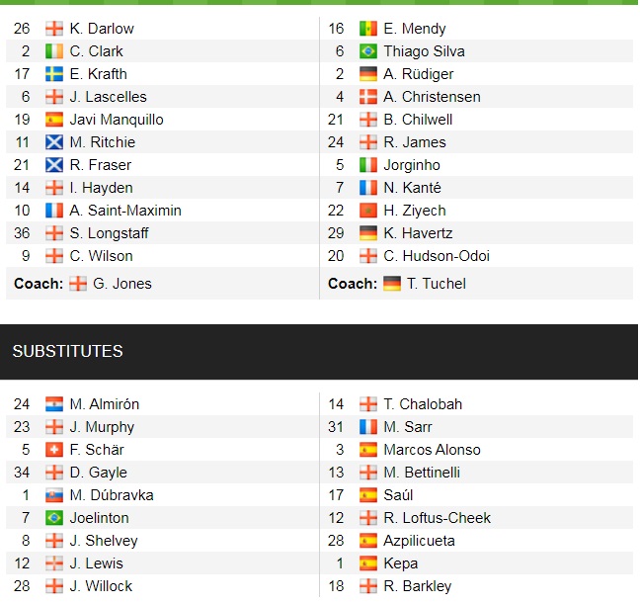Select coach T. Tuchel's name
The height and width of the screenshot is (605, 640).
coord(438,284)
